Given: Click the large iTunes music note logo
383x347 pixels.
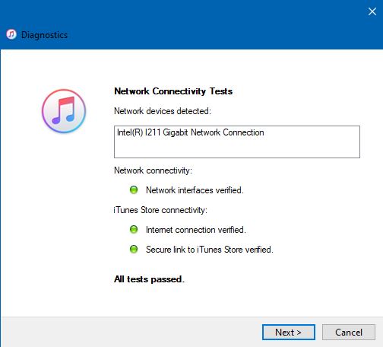Looking at the screenshot, I should pos(64,111).
